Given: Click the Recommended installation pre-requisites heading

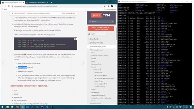Looking at the screenshot, I should point(28,86).
